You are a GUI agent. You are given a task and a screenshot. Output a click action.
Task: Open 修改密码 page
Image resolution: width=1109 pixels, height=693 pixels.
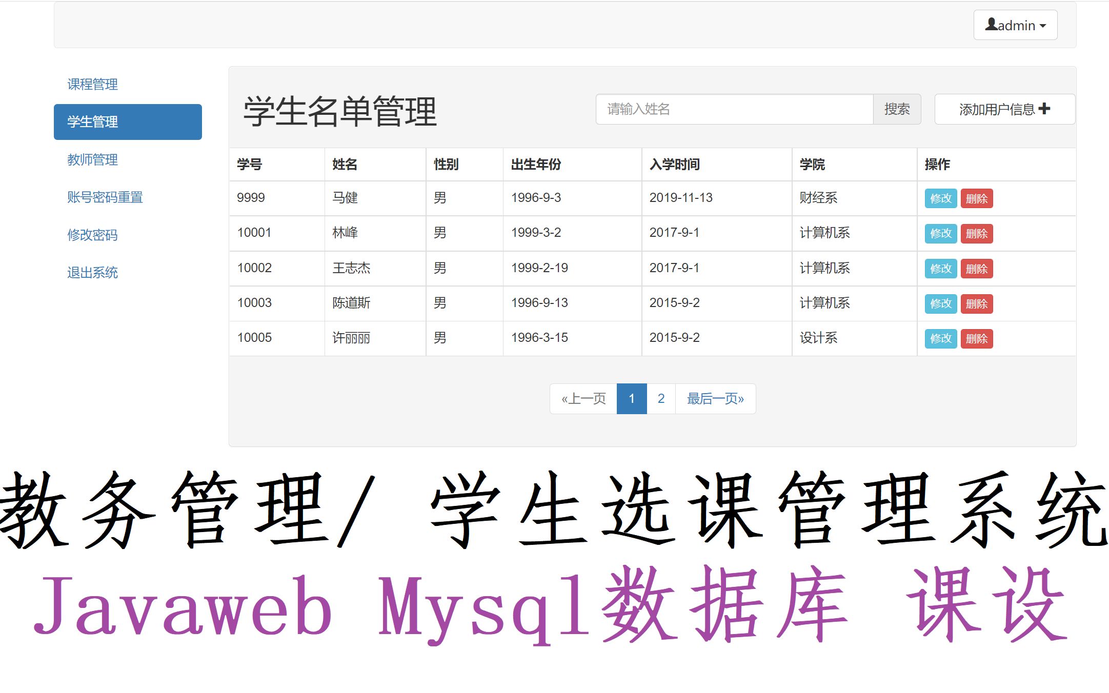point(92,235)
